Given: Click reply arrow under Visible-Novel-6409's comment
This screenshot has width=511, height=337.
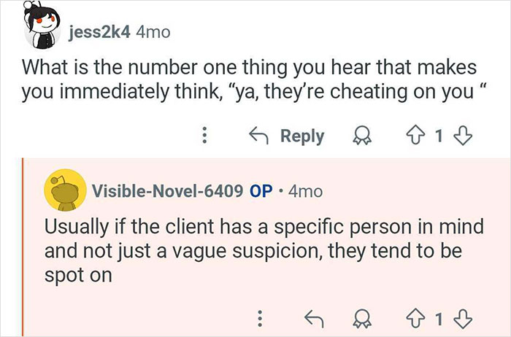Looking at the screenshot, I should tap(314, 318).
